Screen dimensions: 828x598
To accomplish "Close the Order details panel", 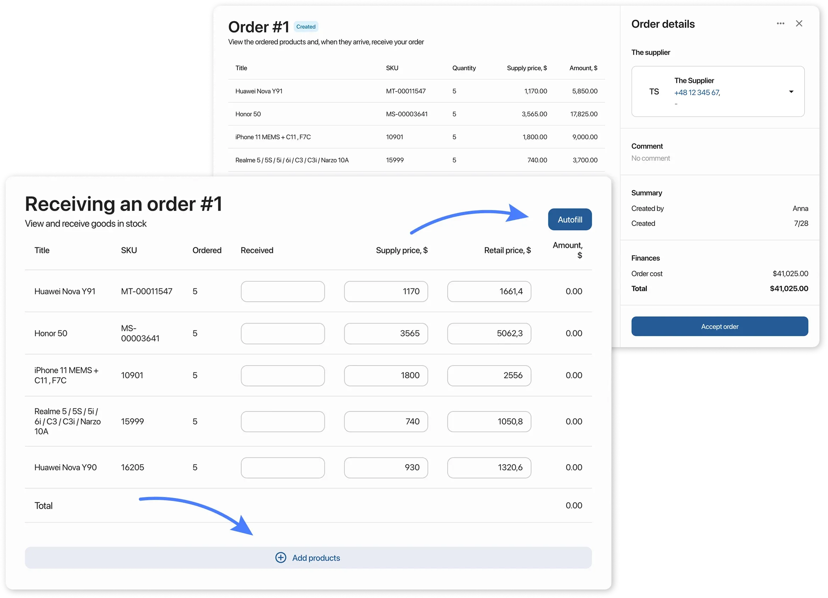I will (x=799, y=24).
